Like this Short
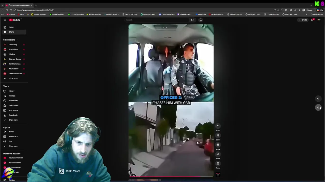Viewport: 325px width, 182px height. tap(218, 126)
